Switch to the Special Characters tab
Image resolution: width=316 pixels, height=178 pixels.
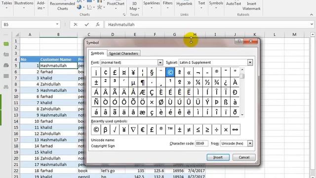click(123, 53)
